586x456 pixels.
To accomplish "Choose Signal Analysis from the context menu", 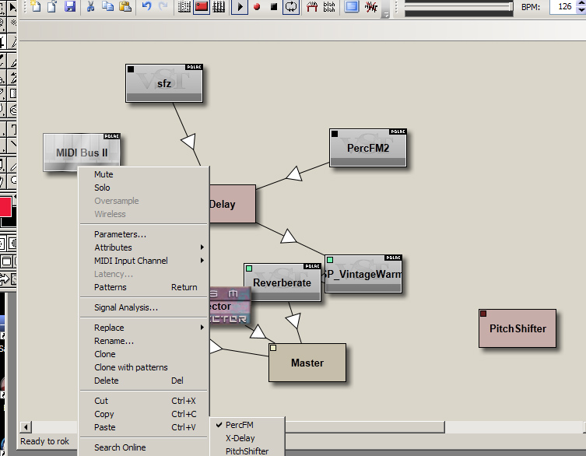I will click(125, 307).
